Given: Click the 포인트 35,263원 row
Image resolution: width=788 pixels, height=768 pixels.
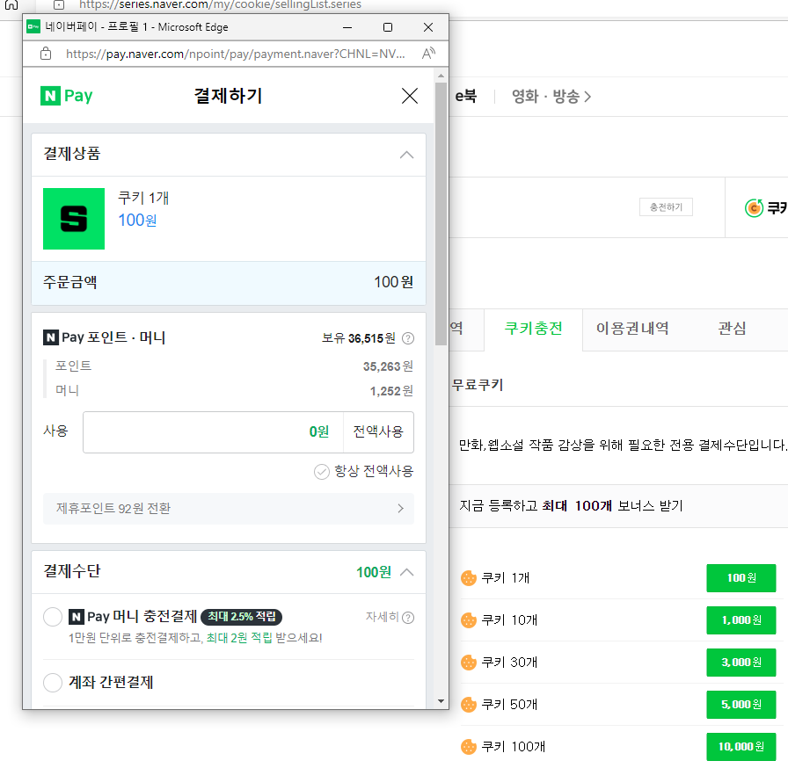Looking at the screenshot, I should 234,366.
